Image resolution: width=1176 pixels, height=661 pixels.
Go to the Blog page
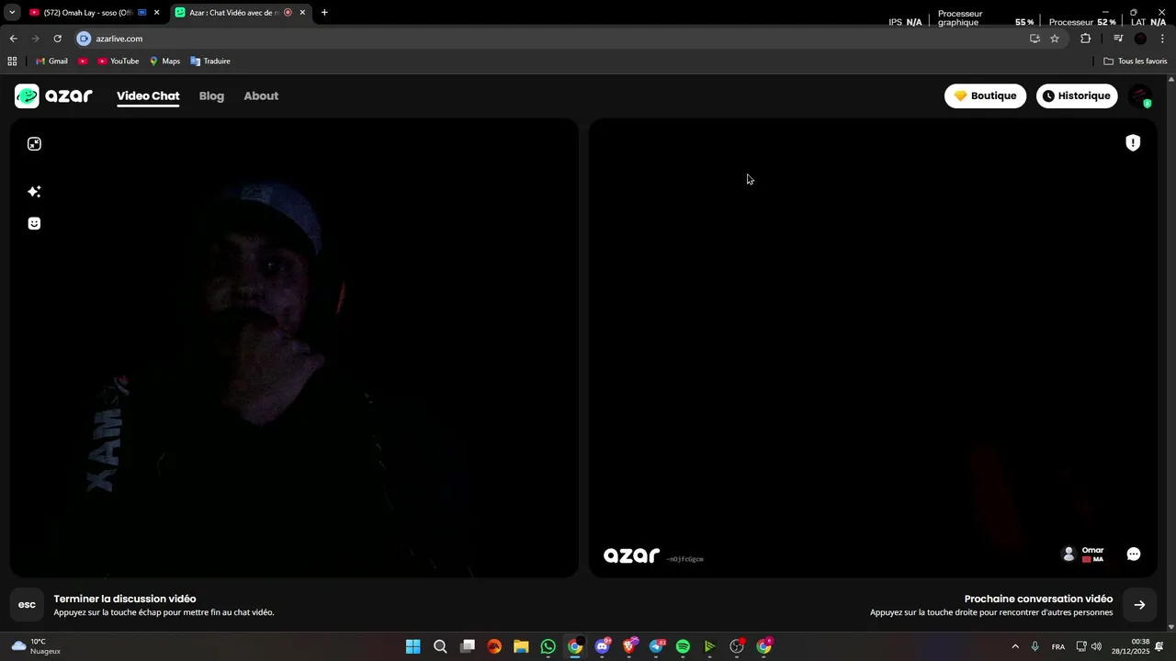click(x=211, y=95)
